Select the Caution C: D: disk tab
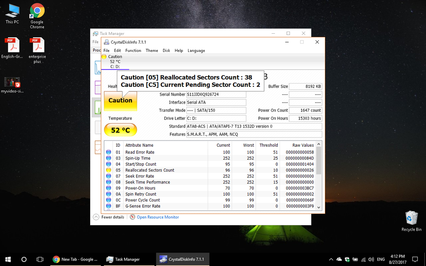This screenshot has width=426, height=266. [115, 62]
